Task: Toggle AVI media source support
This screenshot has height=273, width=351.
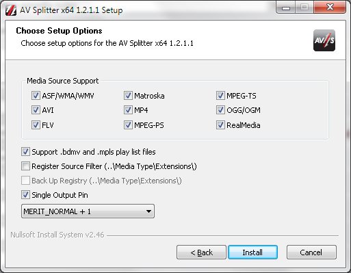Action: point(36,110)
